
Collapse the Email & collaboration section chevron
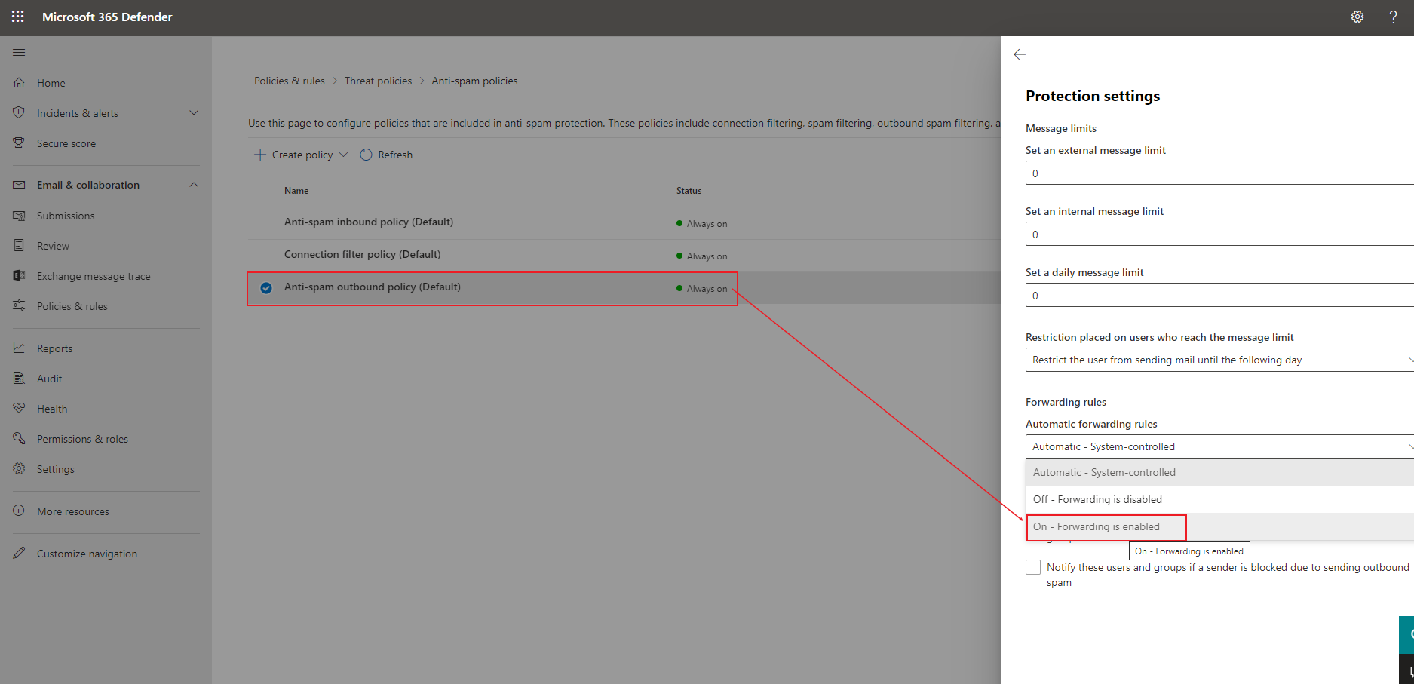[194, 185]
